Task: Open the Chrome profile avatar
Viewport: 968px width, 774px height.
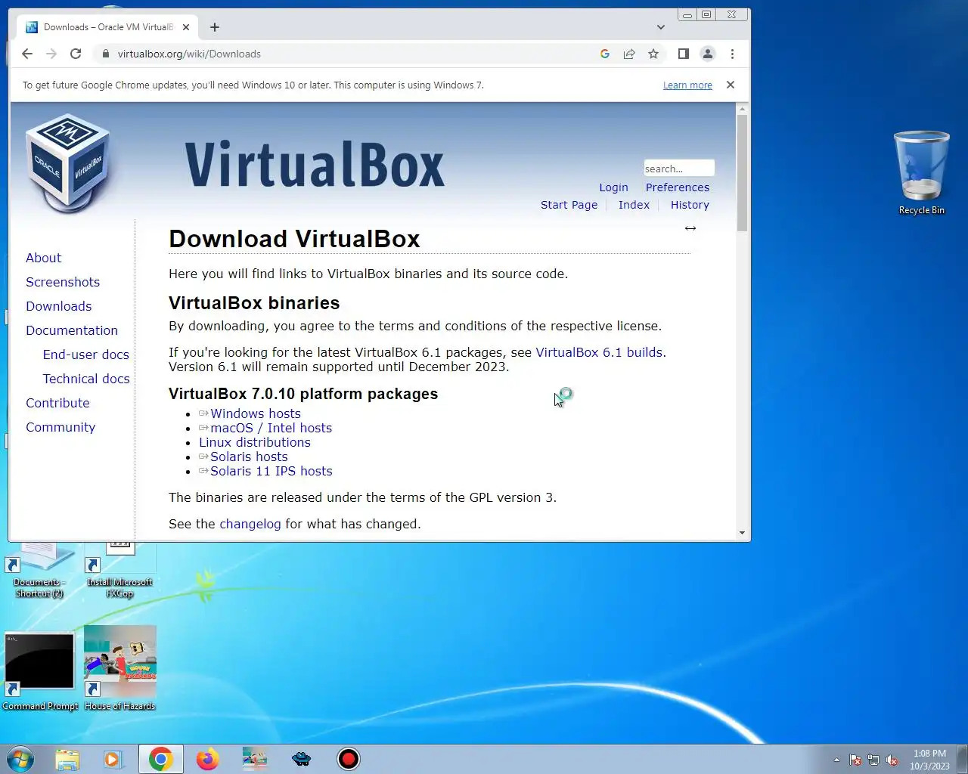Action: pyautogui.click(x=708, y=54)
